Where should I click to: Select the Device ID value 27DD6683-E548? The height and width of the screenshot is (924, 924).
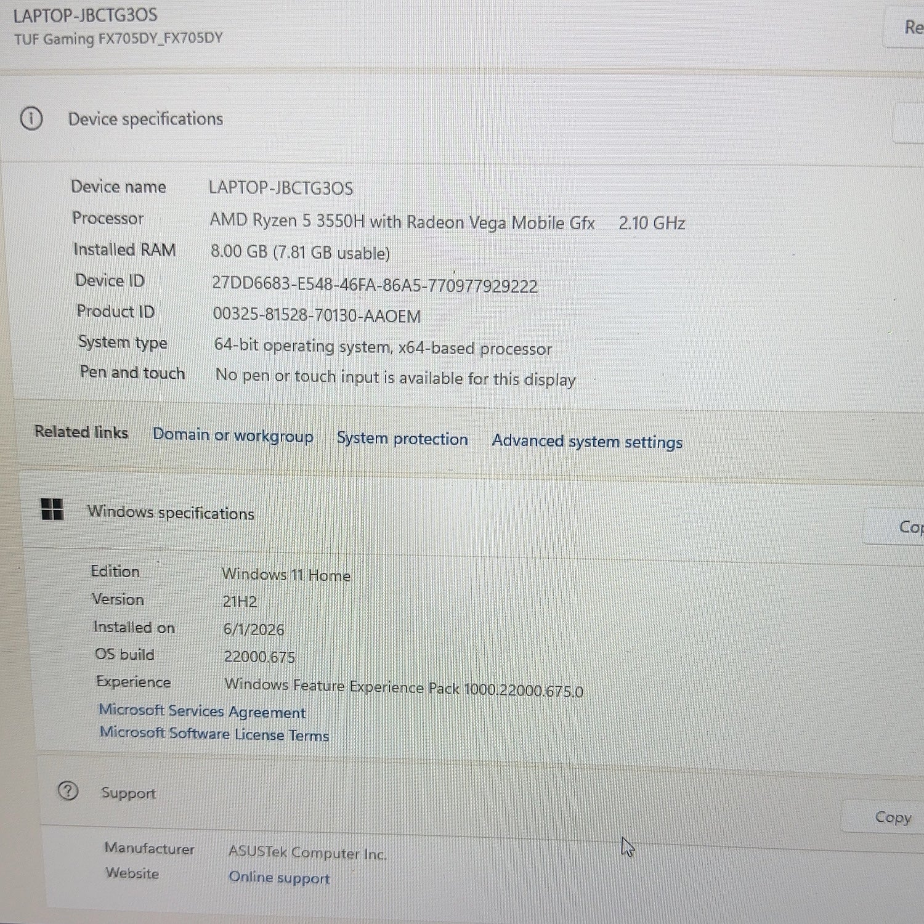pyautogui.click(x=375, y=285)
